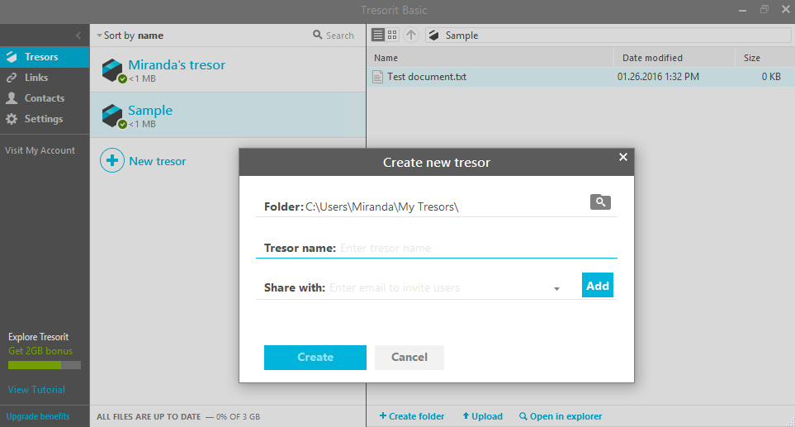Image resolution: width=795 pixels, height=427 pixels.
Task: Select Miranda's tresor in the list
Action: (228, 69)
